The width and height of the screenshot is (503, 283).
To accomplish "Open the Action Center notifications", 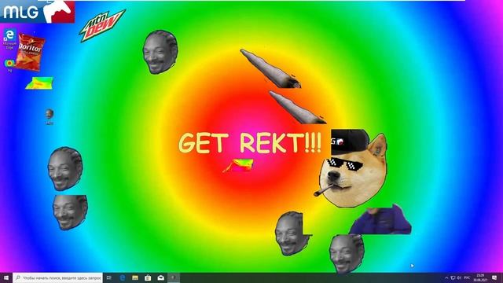I will (494, 277).
